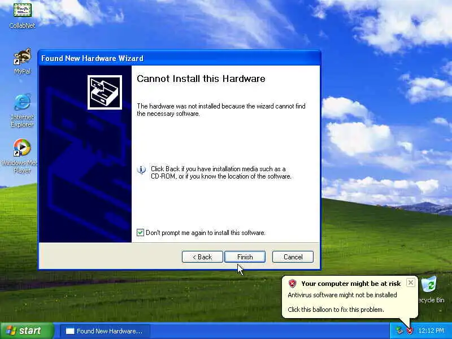Click the Found New Hardware Wizard title bar
Image resolution: width=452 pixels, height=339 pixels.
[179, 58]
